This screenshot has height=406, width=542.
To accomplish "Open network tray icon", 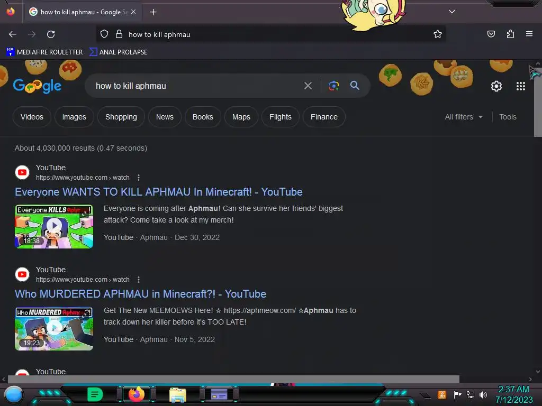I will [x=471, y=394].
